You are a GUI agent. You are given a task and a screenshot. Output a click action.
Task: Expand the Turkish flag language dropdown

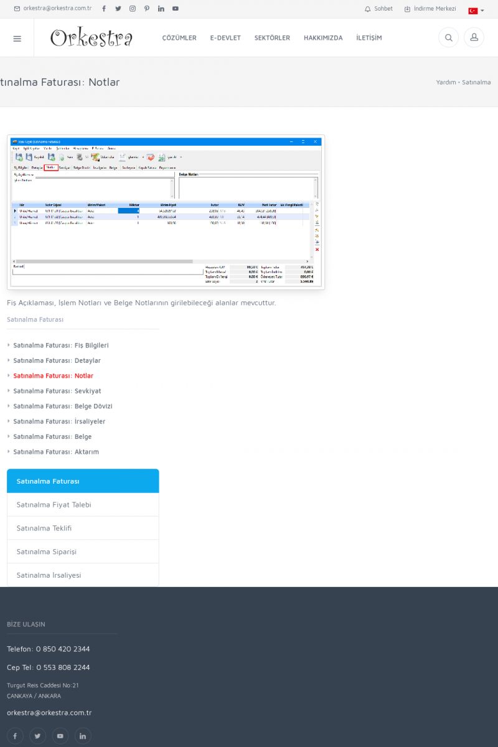click(476, 11)
